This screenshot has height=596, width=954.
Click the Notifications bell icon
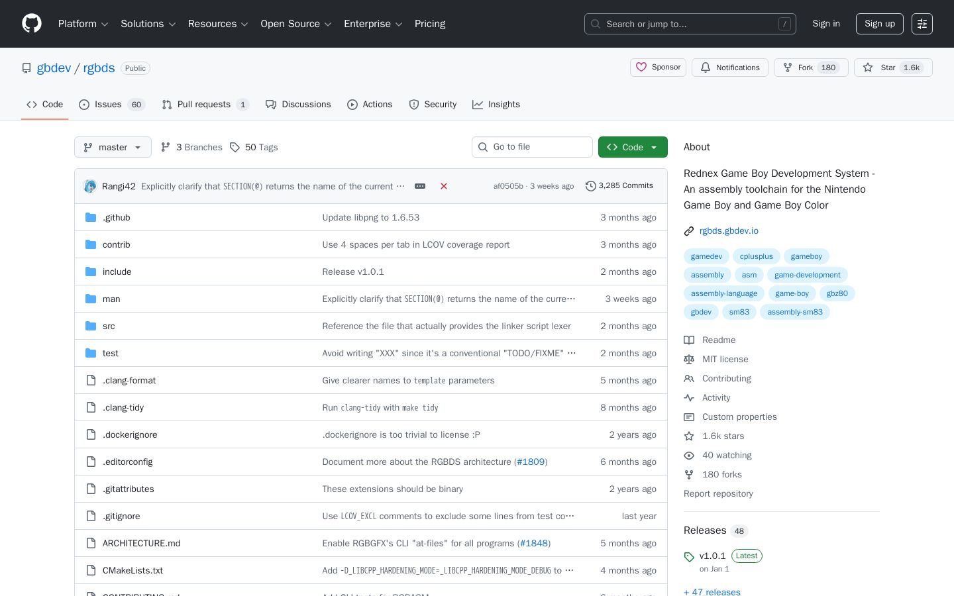706,68
